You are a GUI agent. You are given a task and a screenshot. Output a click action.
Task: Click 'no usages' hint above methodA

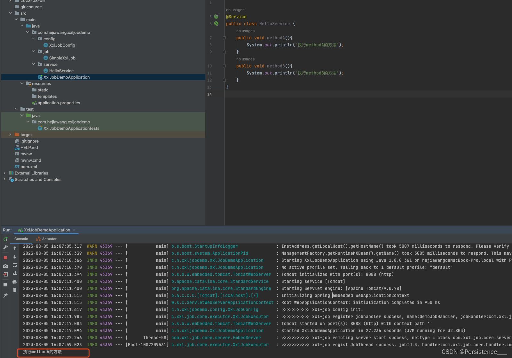[x=245, y=31]
